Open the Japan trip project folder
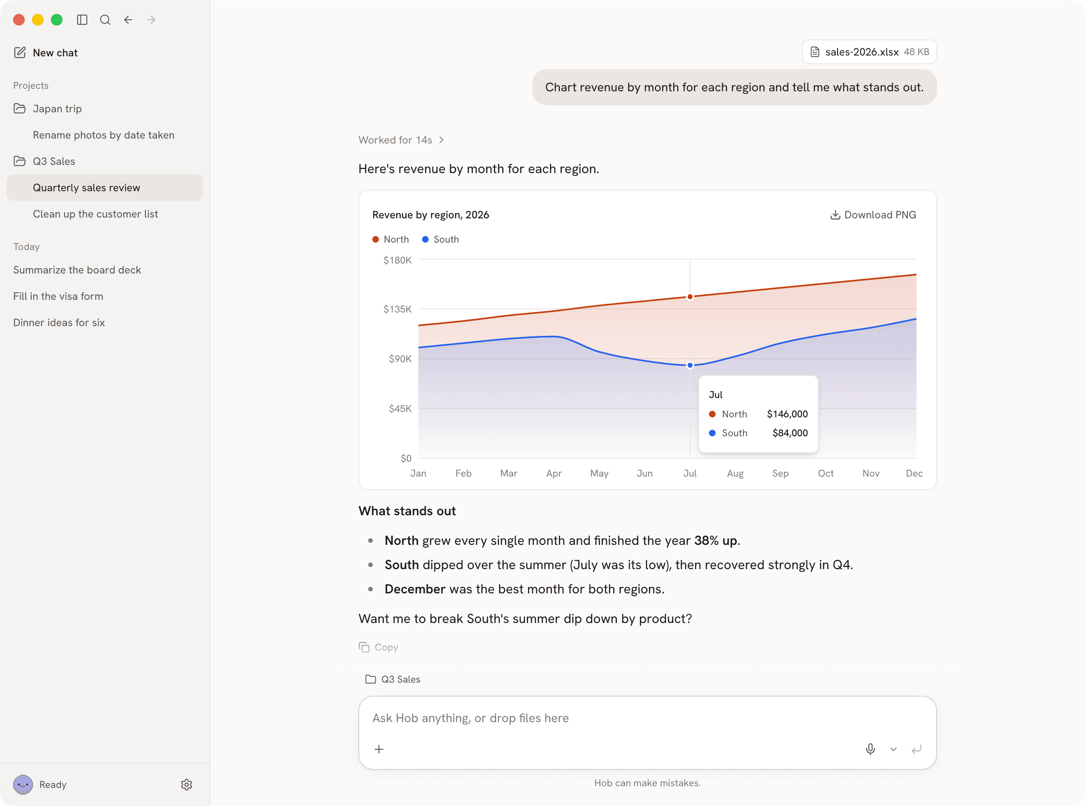Viewport: 1085px width, 806px height. point(105,108)
